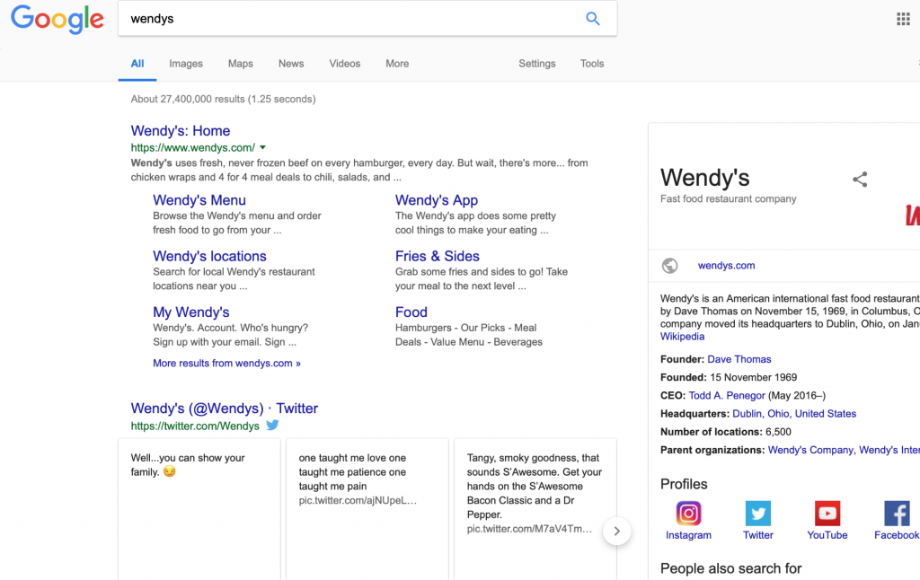Click the pic.twitter.com/M7aV4Tm tweet link

[x=529, y=529]
